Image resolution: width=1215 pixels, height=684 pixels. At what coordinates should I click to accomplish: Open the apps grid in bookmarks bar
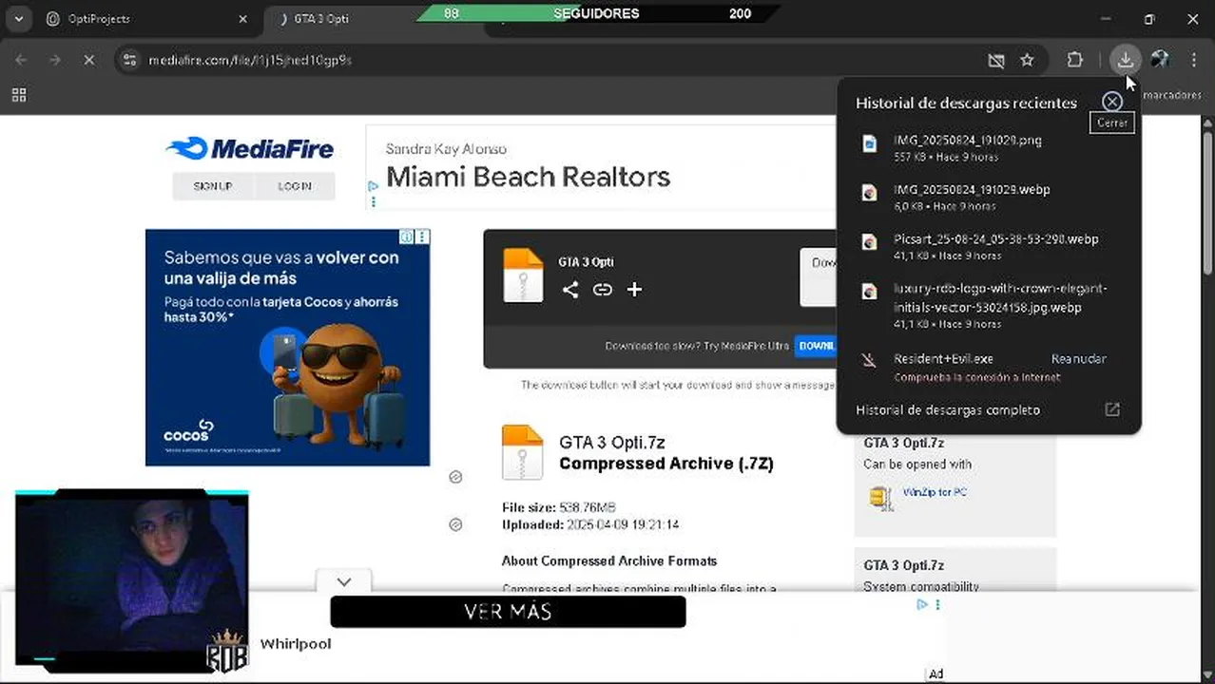[x=19, y=95]
